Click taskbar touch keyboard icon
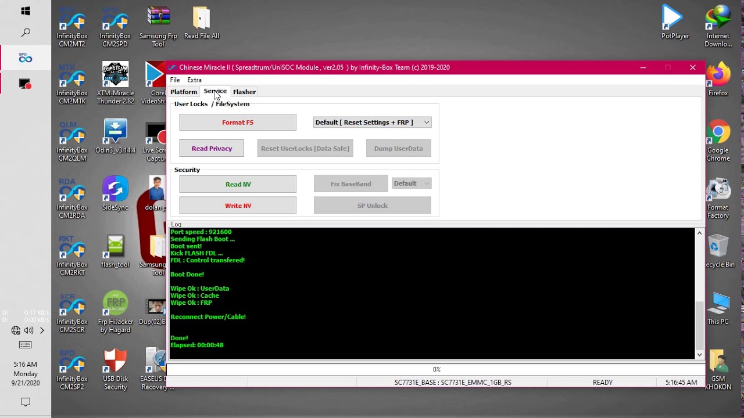Screen dimensions: 744x418 26,345
